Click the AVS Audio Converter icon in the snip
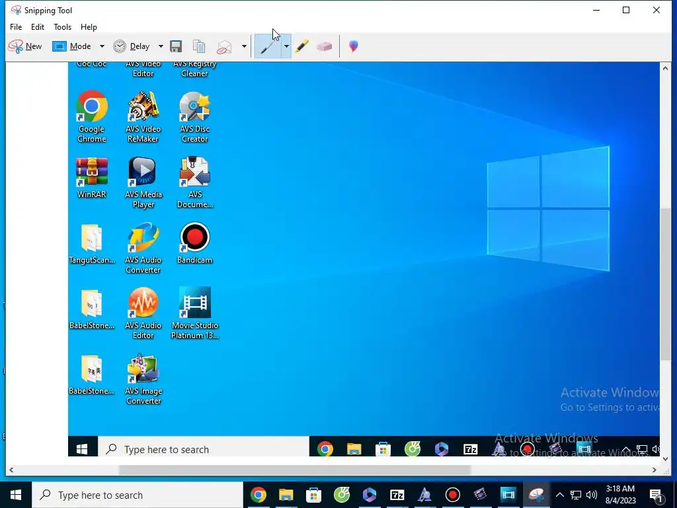 pos(143,248)
